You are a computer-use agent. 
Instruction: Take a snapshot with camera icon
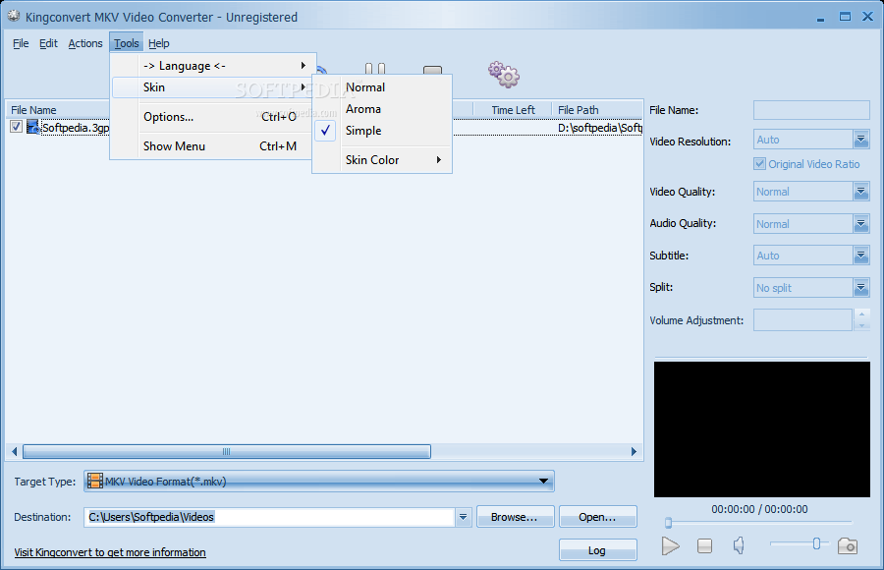click(848, 545)
